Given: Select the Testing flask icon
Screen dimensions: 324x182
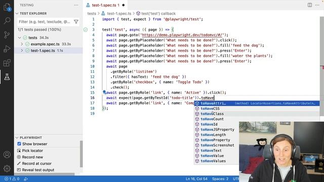Looking at the screenshot, I should tap(7, 77).
